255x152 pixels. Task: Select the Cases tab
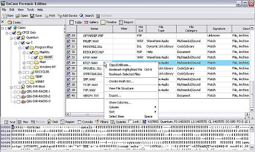coord(14,22)
